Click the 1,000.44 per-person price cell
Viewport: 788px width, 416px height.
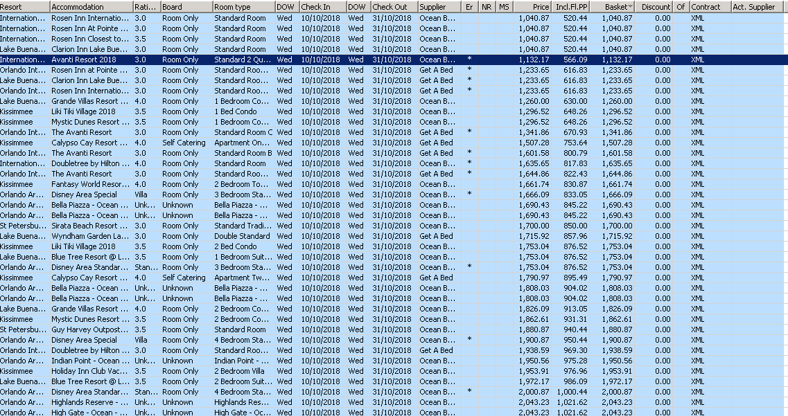tap(570, 392)
